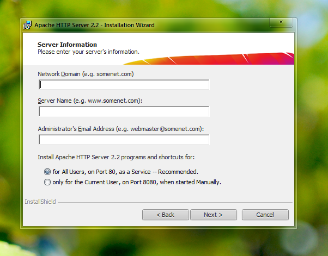
Task: Select All Users on Port 80 option
Action: coord(47,172)
